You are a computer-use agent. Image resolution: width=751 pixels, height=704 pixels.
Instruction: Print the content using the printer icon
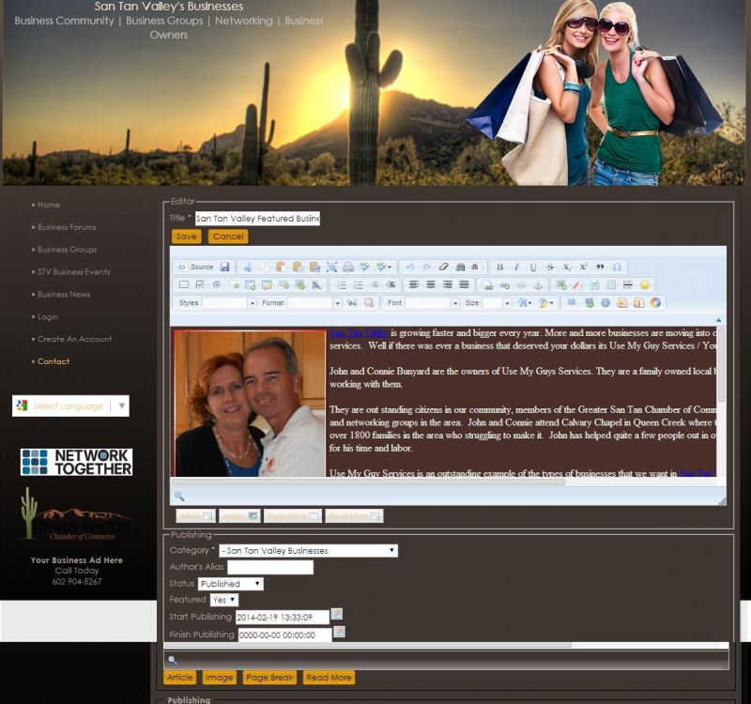pyautogui.click(x=348, y=268)
